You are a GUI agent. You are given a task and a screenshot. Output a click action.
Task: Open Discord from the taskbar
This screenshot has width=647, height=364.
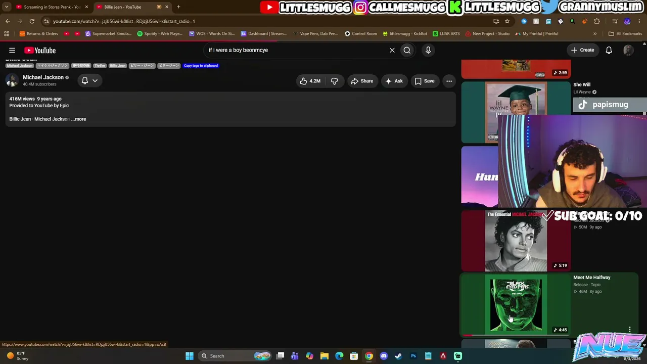tap(384, 356)
